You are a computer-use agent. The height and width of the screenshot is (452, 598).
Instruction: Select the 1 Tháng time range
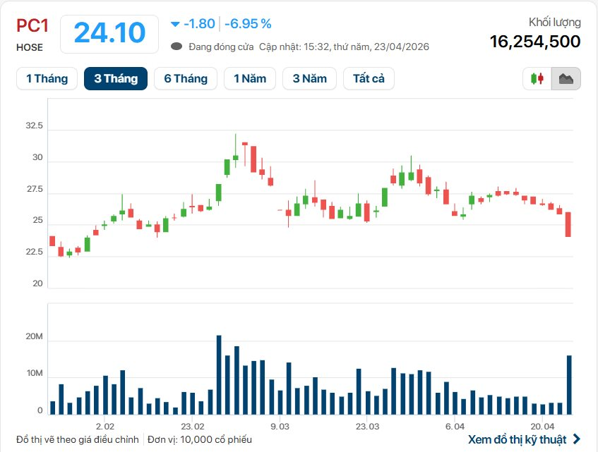click(47, 78)
